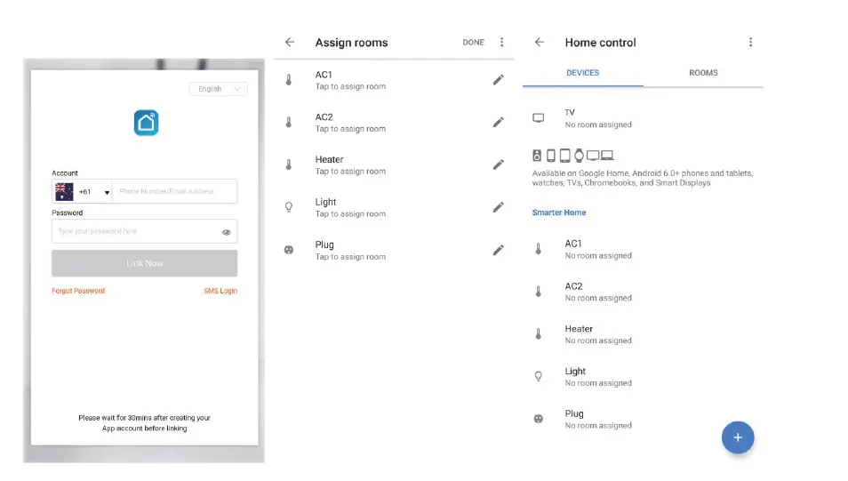Open the Home control overflow menu
This screenshot has height=481, width=848.
point(750,43)
